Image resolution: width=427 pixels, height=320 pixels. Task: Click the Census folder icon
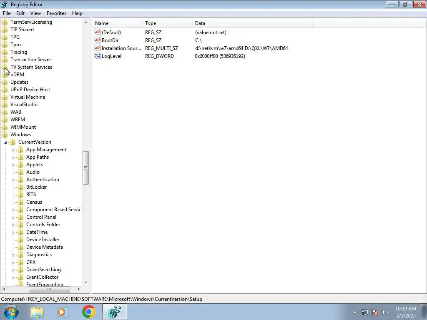[21, 202]
